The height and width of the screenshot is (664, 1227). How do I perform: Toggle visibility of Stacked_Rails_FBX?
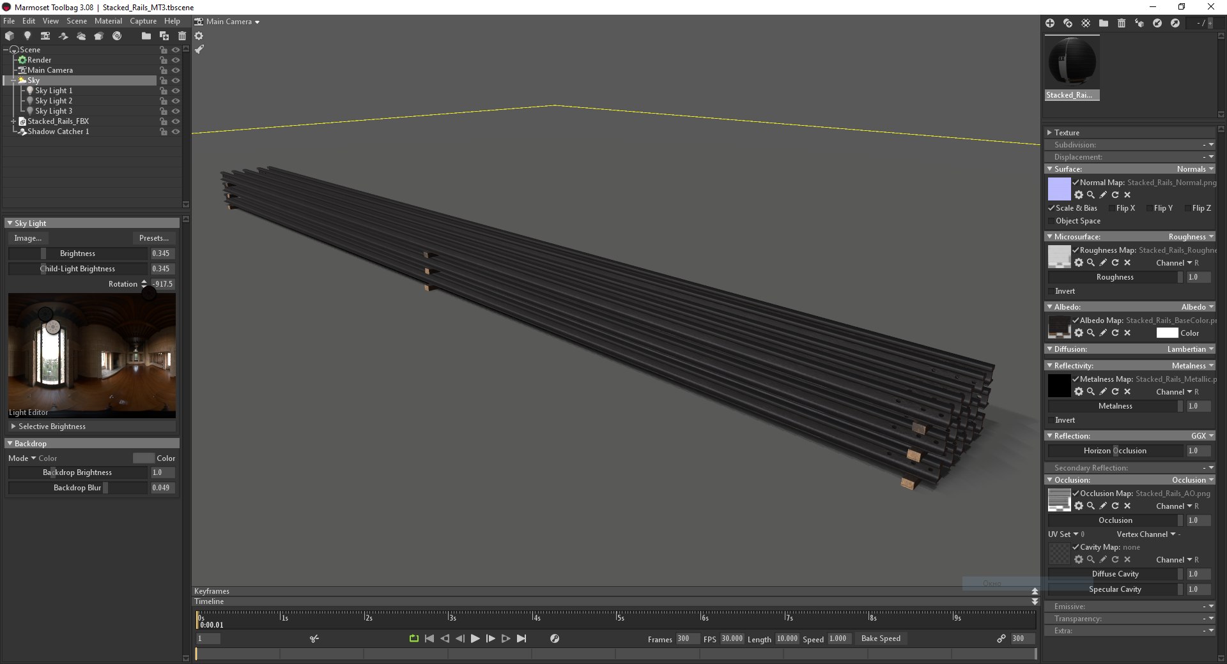point(176,121)
